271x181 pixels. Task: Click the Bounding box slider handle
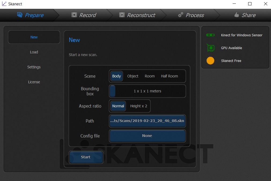(113, 91)
